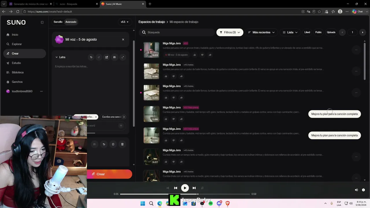Toggle shuffle in the player

click(x=168, y=188)
